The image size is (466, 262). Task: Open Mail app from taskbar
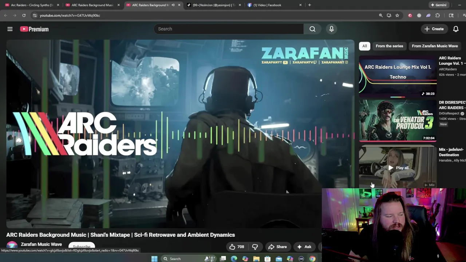coord(279,259)
